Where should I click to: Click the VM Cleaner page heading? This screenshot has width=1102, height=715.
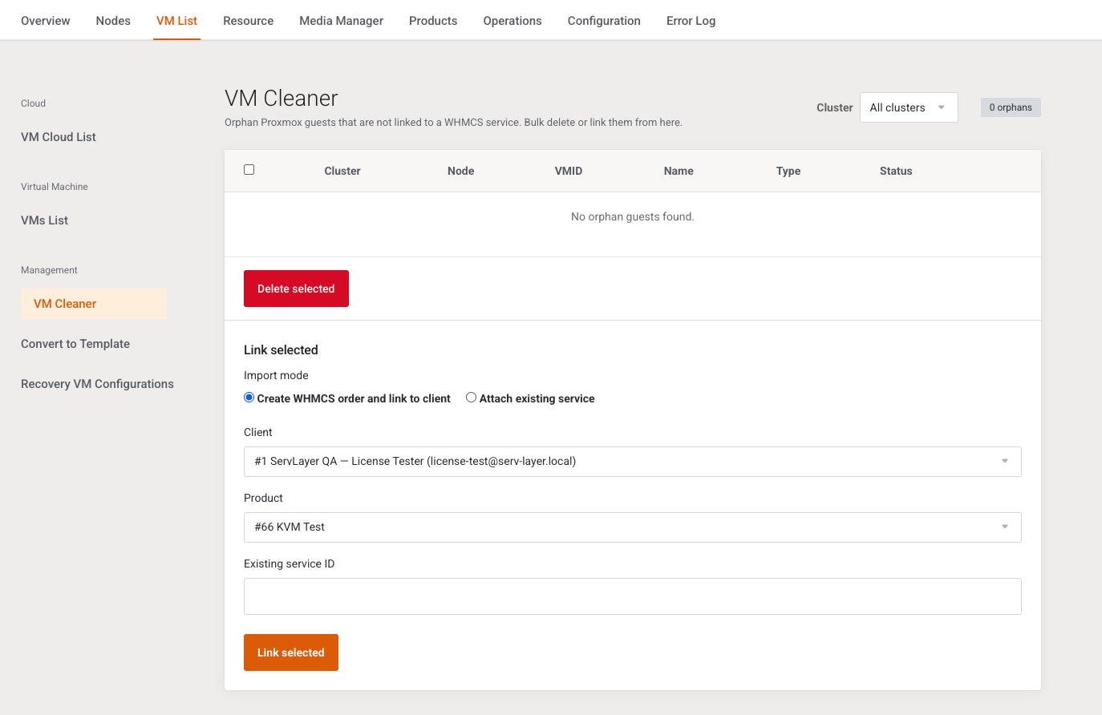tap(282, 98)
